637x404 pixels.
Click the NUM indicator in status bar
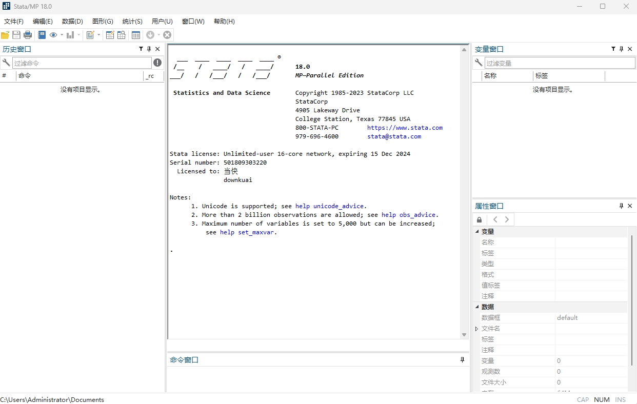tap(602, 400)
